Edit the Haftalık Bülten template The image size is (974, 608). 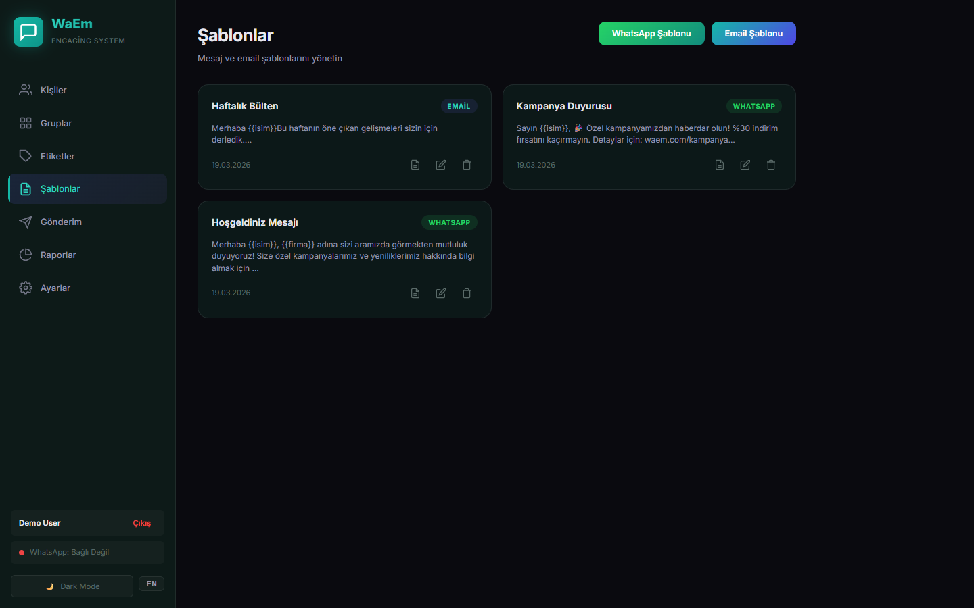[441, 165]
